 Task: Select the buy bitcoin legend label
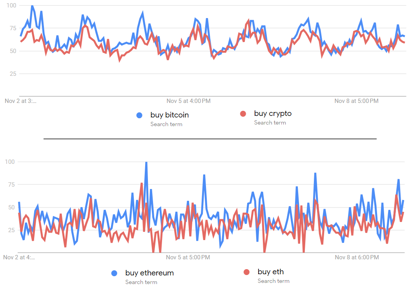tap(169, 115)
